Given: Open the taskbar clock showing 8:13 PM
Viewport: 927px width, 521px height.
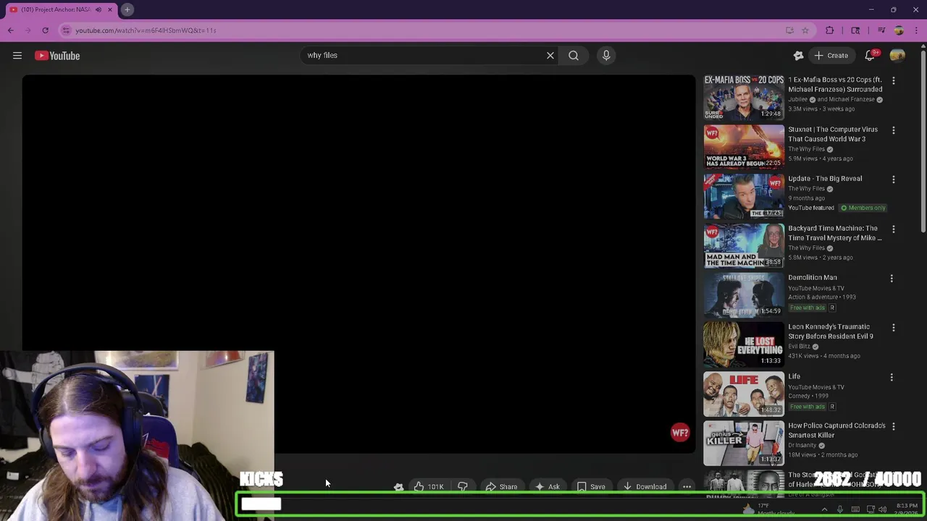Looking at the screenshot, I should pyautogui.click(x=907, y=509).
